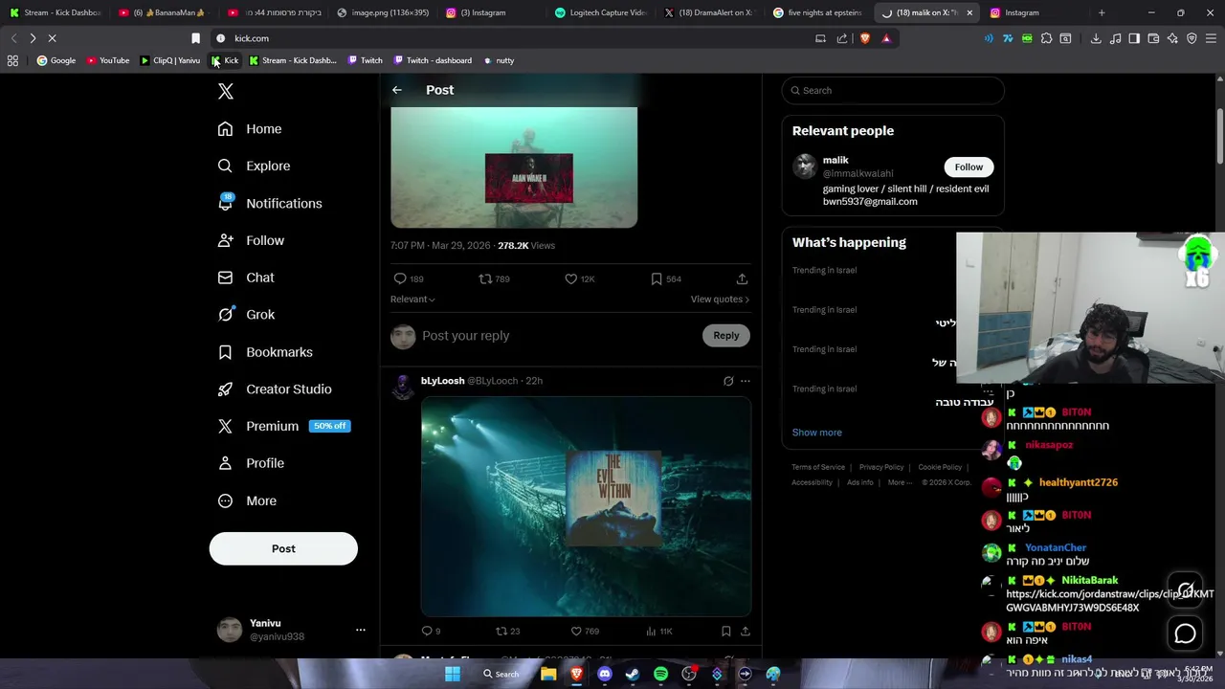Share the bLyLoosh reply
The height and width of the screenshot is (689, 1225).
click(746, 631)
